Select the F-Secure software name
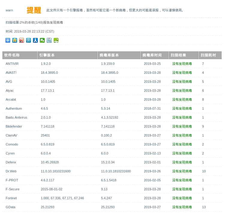 tap(13, 189)
